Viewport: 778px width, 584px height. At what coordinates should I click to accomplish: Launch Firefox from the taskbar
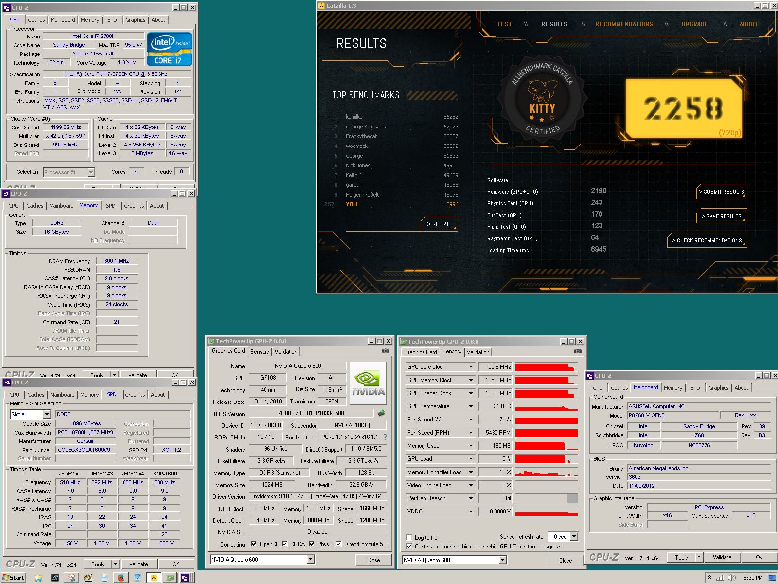(x=121, y=578)
